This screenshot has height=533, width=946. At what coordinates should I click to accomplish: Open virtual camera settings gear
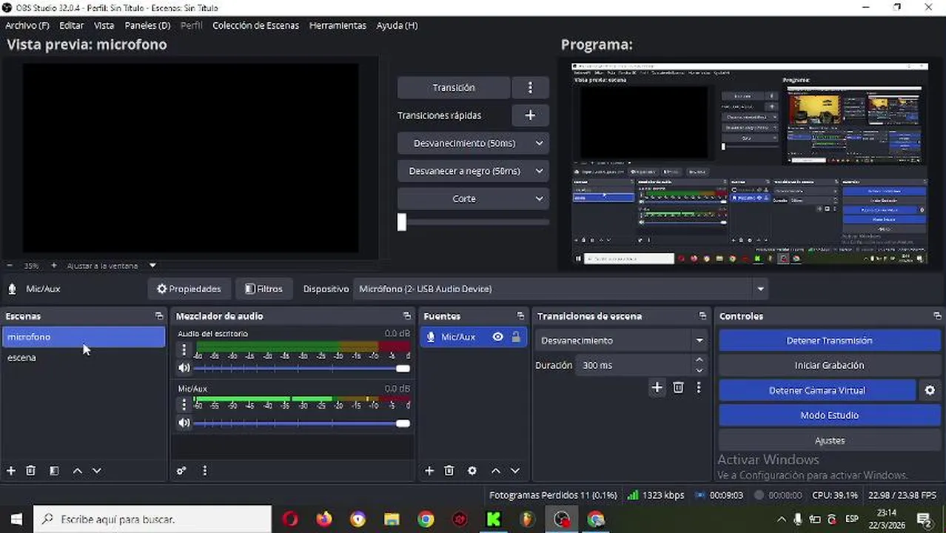pos(930,390)
